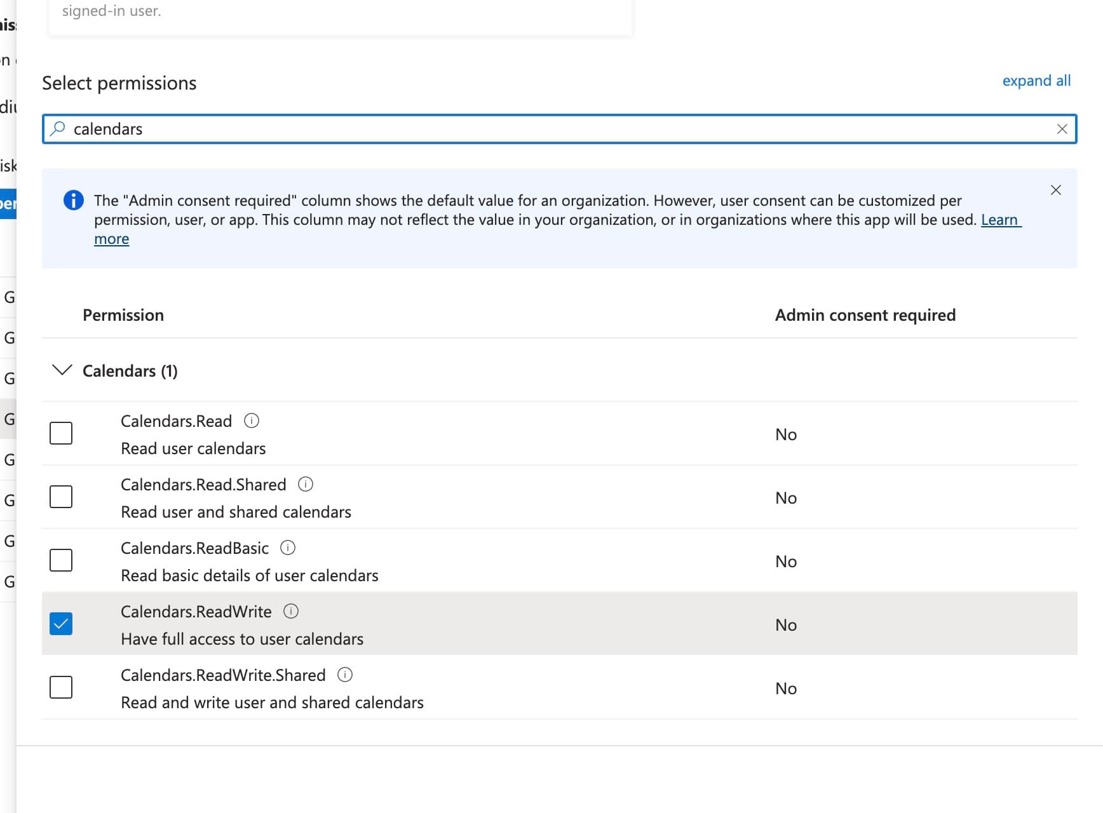Click the blue info banner icon

[x=74, y=200]
